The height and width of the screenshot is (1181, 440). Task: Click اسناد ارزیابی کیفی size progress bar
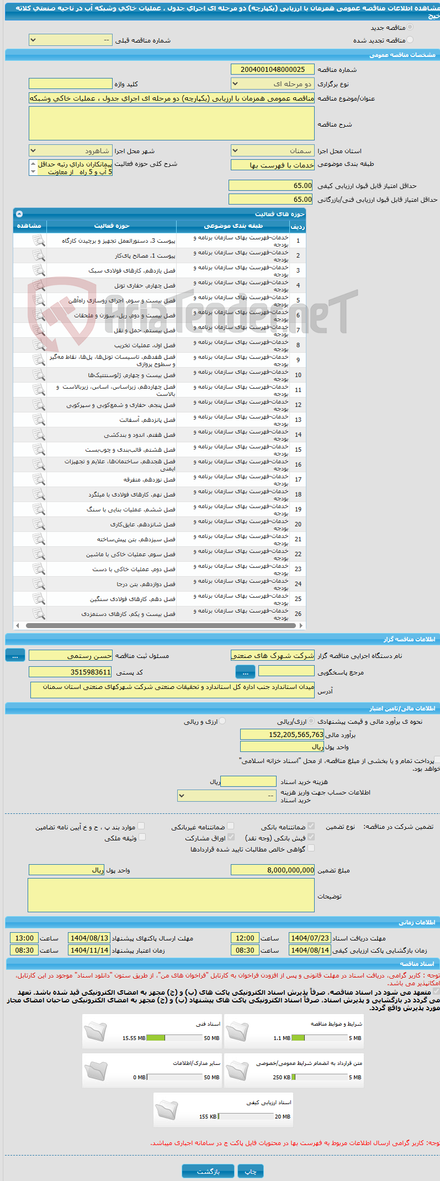246,1117
